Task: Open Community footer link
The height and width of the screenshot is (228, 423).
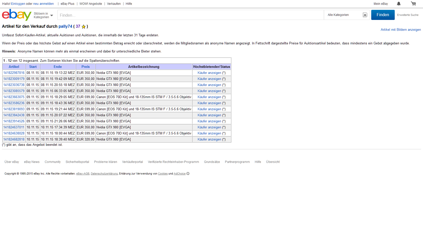Action: pos(53,162)
